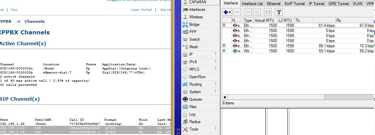Image resolution: width=375 pixels, height=135 pixels.
Task: Open the Queues menu icon
Action: [x=185, y=99]
